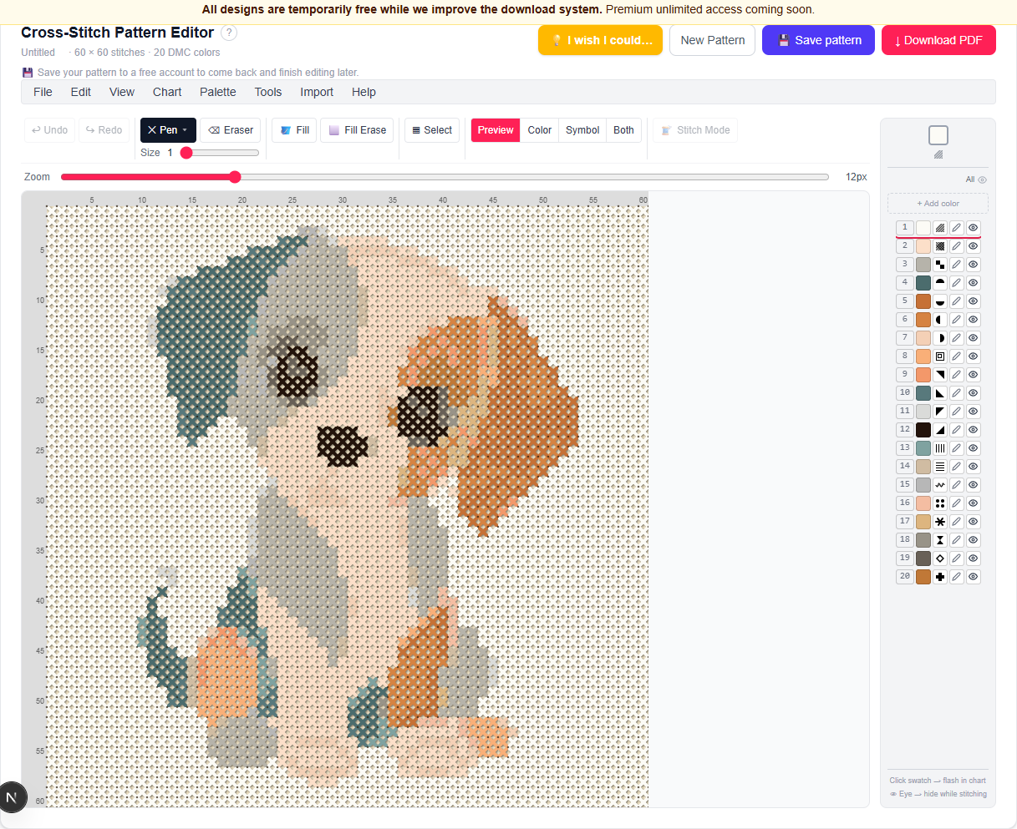This screenshot has height=829, width=1017.
Task: Enable Stitch Mode
Action: pyautogui.click(x=695, y=130)
